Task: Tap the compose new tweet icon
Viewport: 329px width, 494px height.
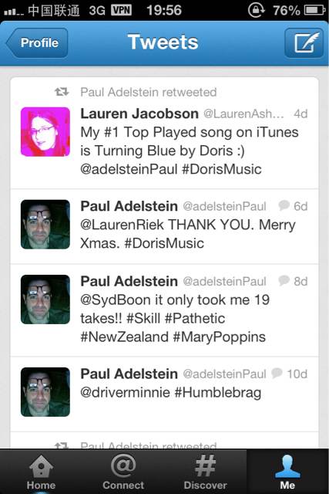Action: 304,43
